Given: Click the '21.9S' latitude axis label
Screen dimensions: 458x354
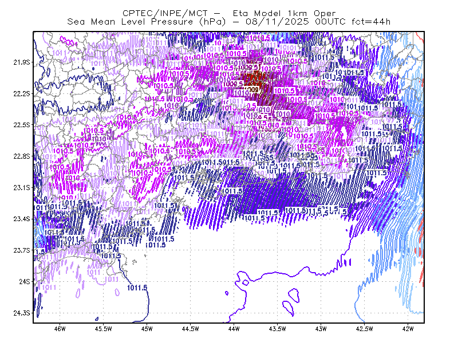Looking at the screenshot, I should [x=22, y=62].
